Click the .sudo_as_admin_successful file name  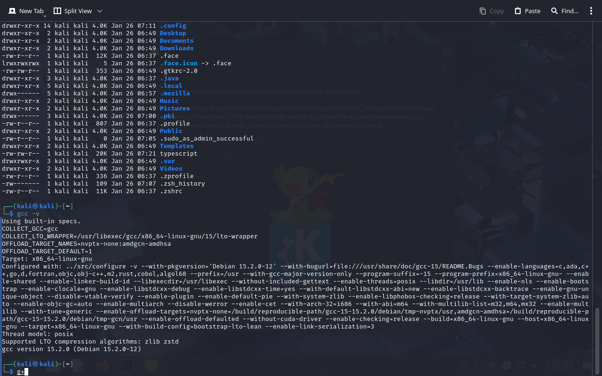click(206, 139)
